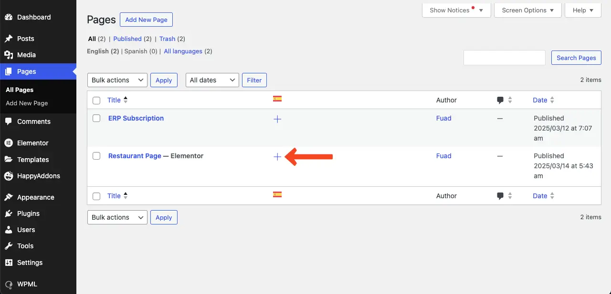Click the Settings sliders icon
611x294 pixels.
9,263
